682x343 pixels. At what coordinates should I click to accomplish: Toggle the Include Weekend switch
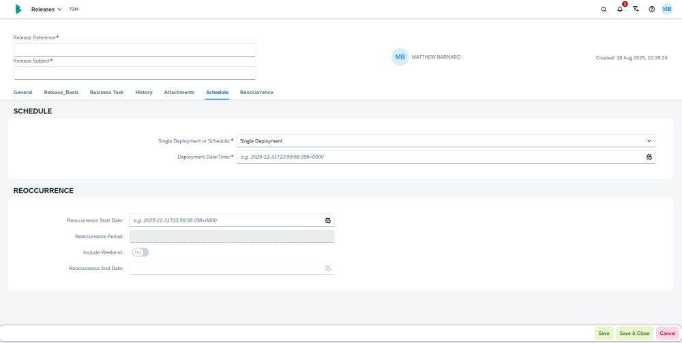click(140, 252)
